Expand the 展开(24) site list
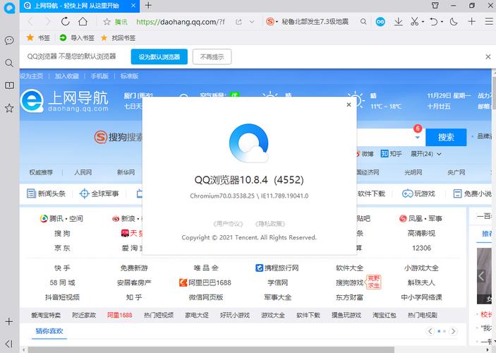Viewport: 496px width, 353px height. point(425,154)
